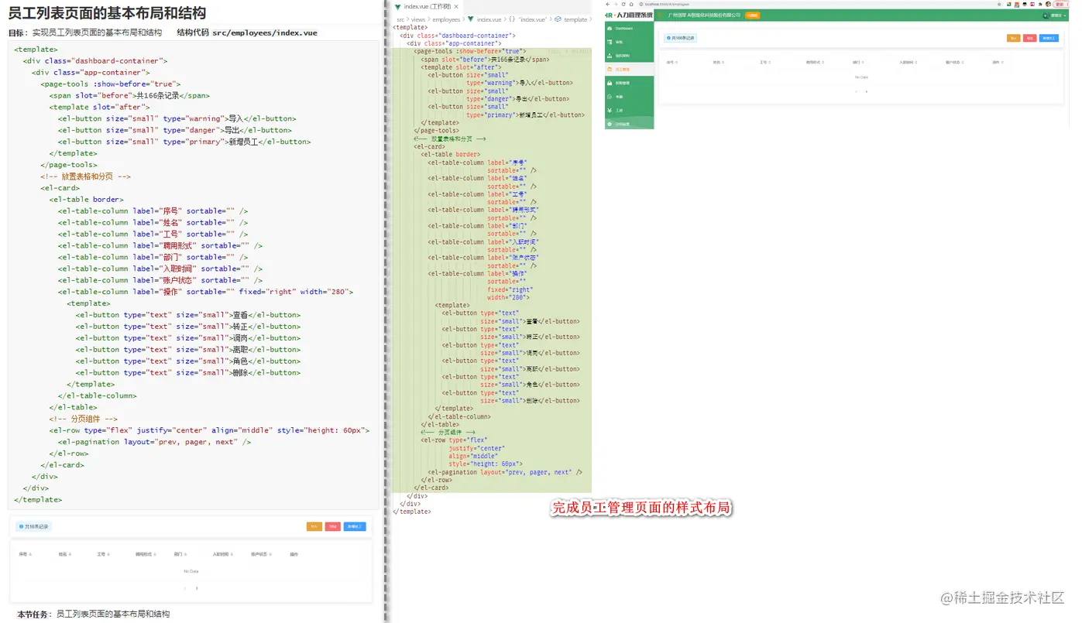Click 共166条记录 tag in the document preview
The image size is (1082, 623).
tap(33, 526)
